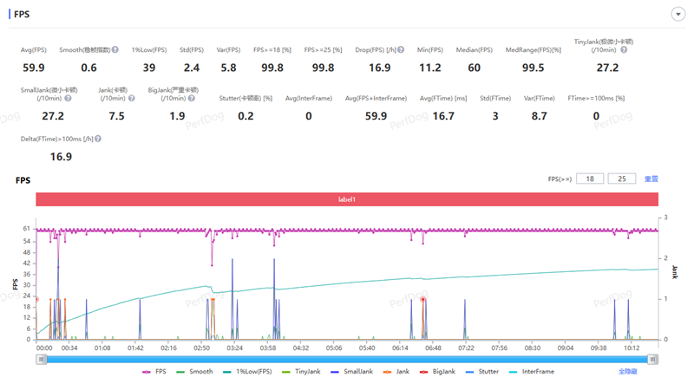The height and width of the screenshot is (377, 694).
Task: Collapse the FPS panel with arrow button
Action: point(677,14)
